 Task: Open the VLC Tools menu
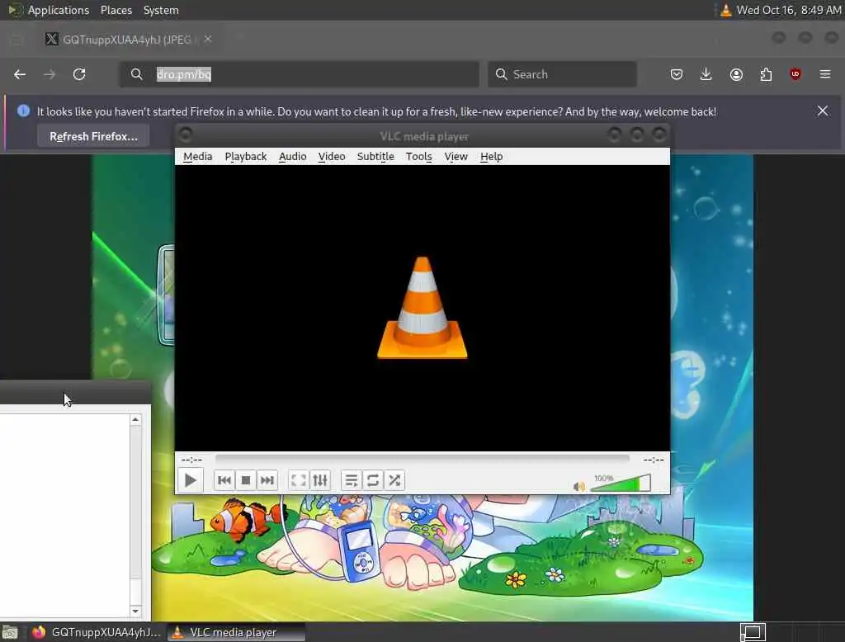point(418,156)
